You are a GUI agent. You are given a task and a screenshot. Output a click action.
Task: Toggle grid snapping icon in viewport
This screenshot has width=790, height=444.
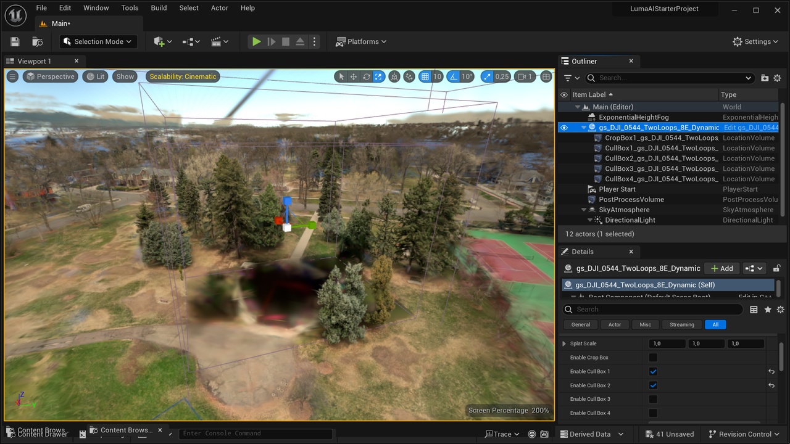(x=425, y=76)
